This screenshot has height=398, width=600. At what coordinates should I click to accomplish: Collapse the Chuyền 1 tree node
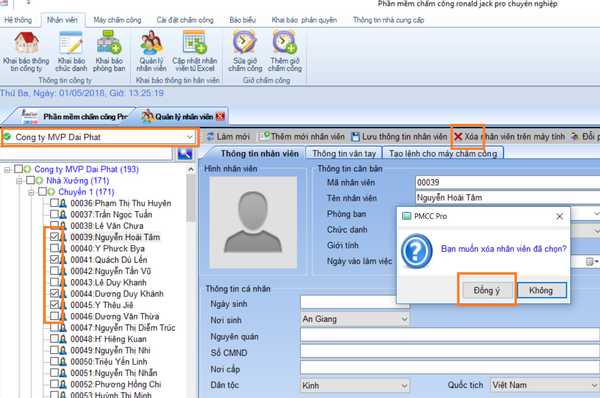click(31, 192)
